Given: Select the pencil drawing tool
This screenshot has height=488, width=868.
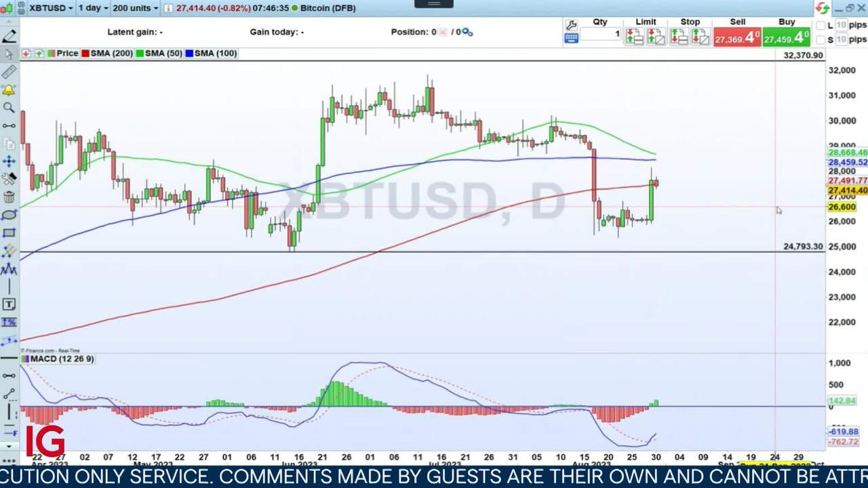Looking at the screenshot, I should click(x=9, y=37).
